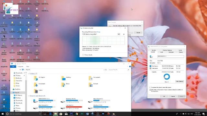Open the Documents folder in Folders group
Viewport: 207px width, 116px height.
click(x=91, y=78)
